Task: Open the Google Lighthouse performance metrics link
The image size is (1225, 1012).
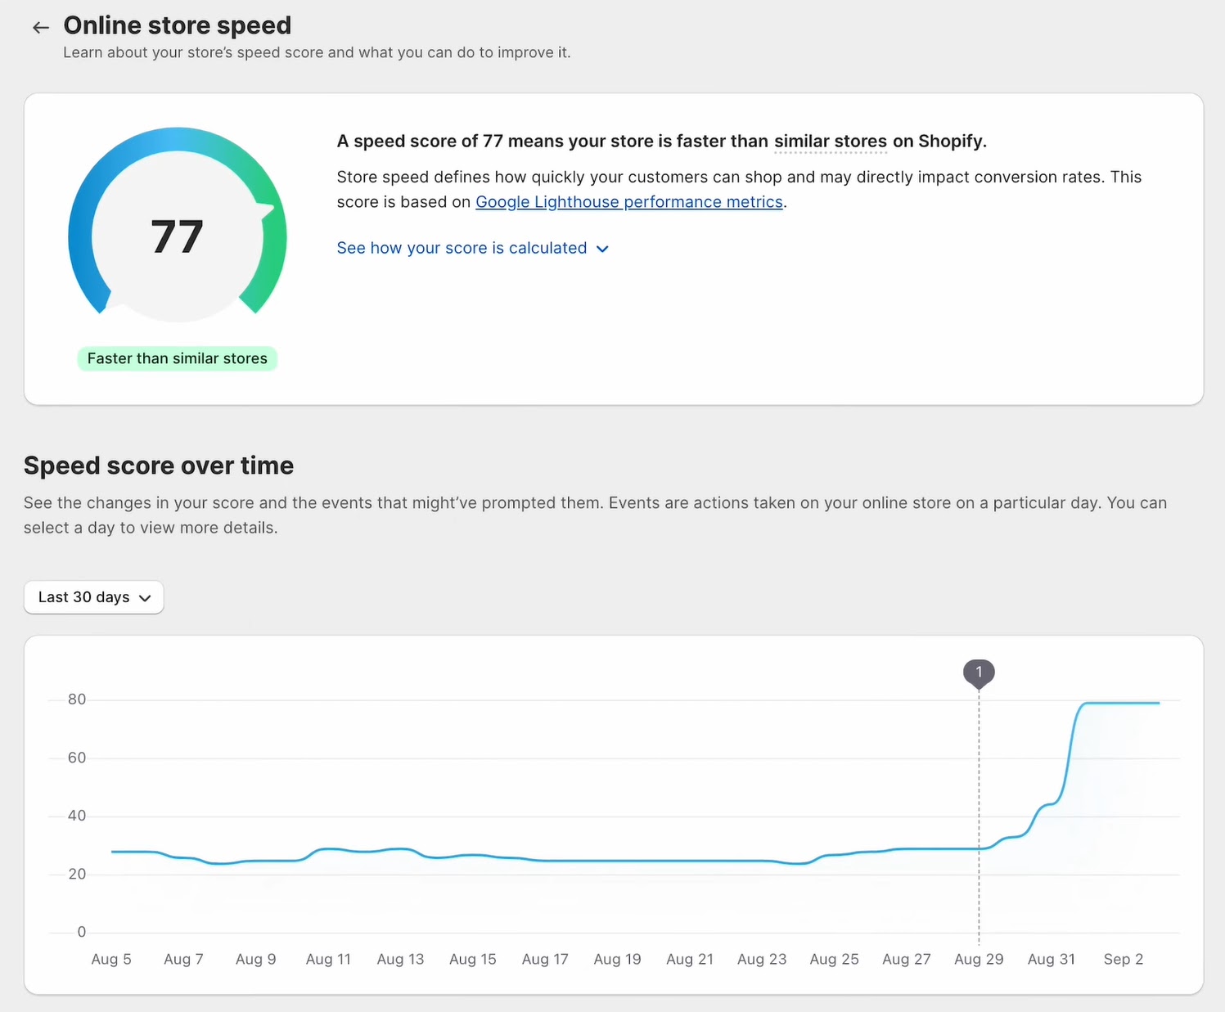Action: (628, 201)
